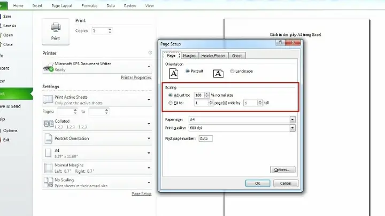Click the Copies spinner arrows
This screenshot has height=216, width=385.
point(110,30)
